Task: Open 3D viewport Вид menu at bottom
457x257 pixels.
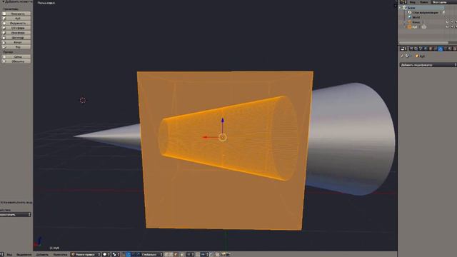Action: coord(9,254)
